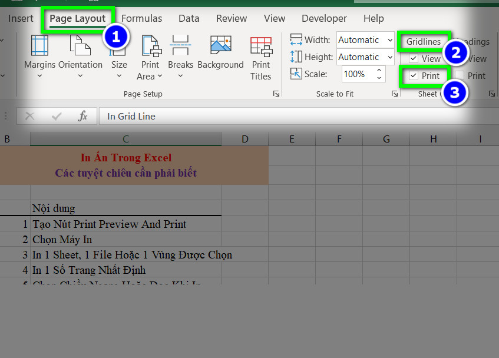Click the formula bar input field
Viewport: 499px width, 358px height.
[295, 117]
